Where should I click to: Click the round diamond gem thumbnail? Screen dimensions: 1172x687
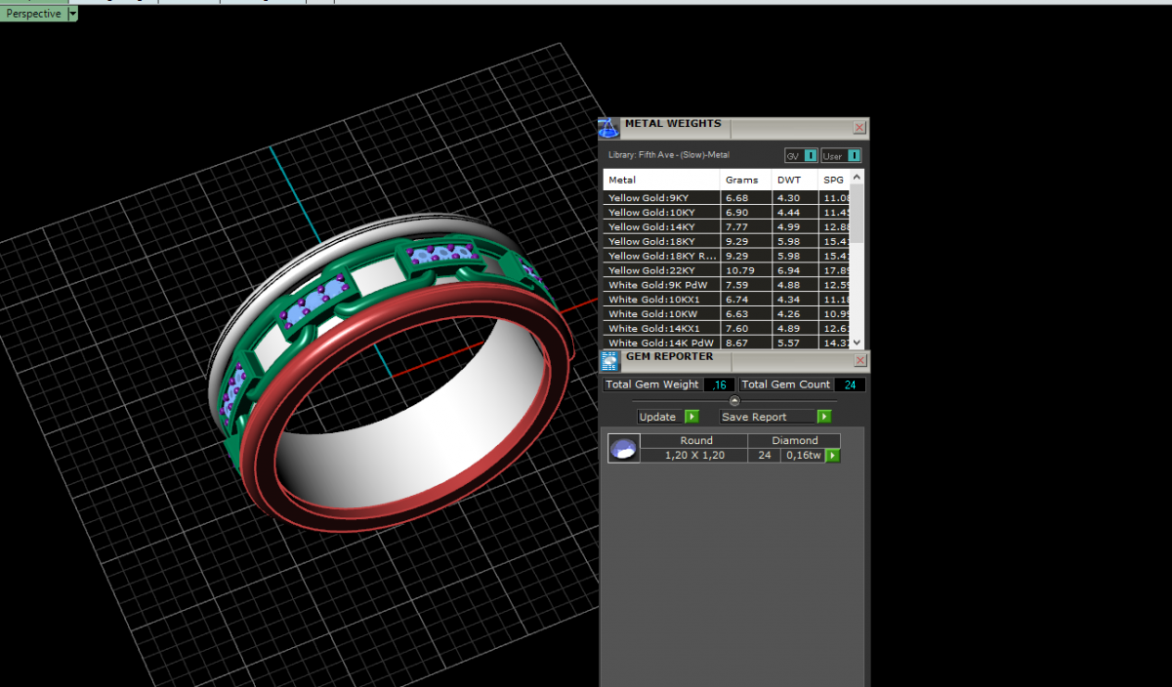[x=624, y=448]
